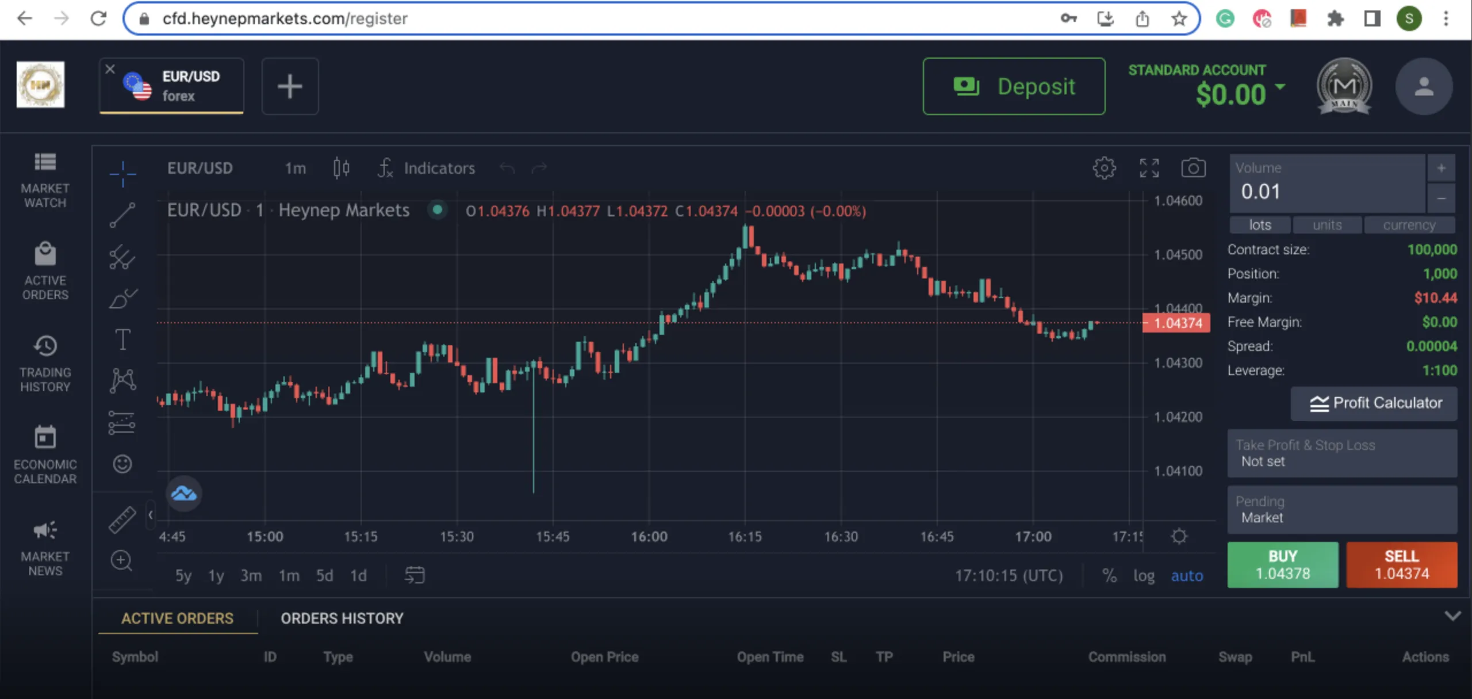Open Market Watch in the sidebar
The image size is (1472, 699).
45,180
